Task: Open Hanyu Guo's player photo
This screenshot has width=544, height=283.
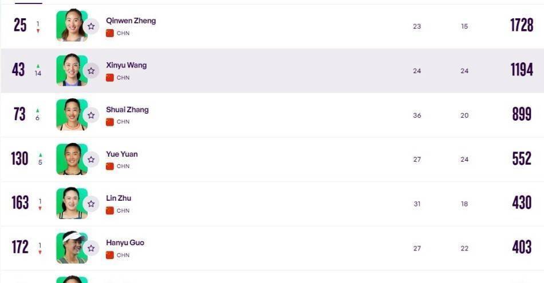Action: coord(71,248)
